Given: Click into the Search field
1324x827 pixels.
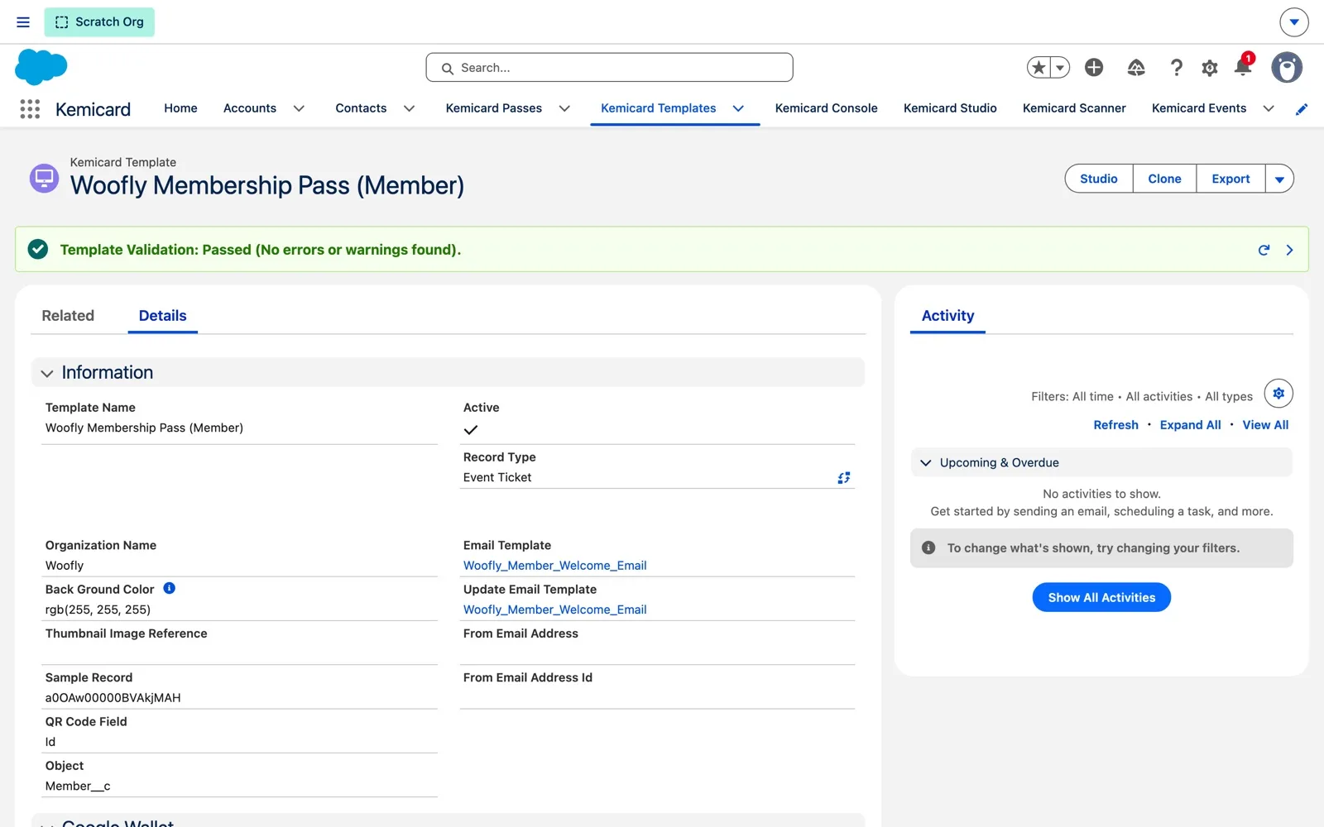Looking at the screenshot, I should coord(609,68).
